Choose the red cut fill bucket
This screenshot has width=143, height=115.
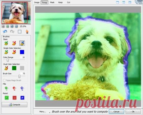tap(14, 88)
